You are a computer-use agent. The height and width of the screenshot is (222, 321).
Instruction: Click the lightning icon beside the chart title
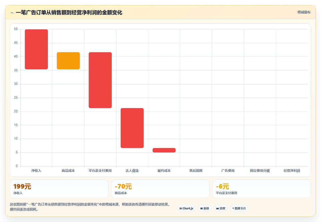coord(12,12)
